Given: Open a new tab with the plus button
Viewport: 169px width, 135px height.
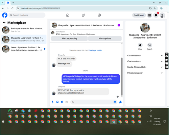Looking at the screenshot, I should coord(13,3).
